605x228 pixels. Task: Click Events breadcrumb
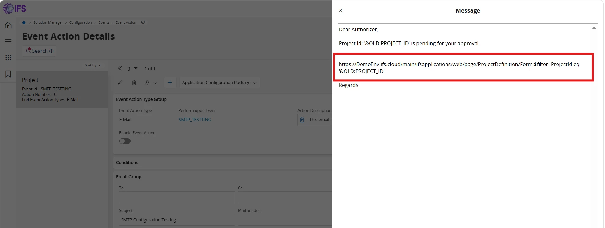(104, 22)
